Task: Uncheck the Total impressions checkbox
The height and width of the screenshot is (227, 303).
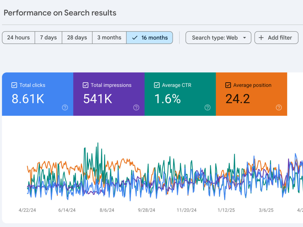Action: pyautogui.click(x=85, y=85)
